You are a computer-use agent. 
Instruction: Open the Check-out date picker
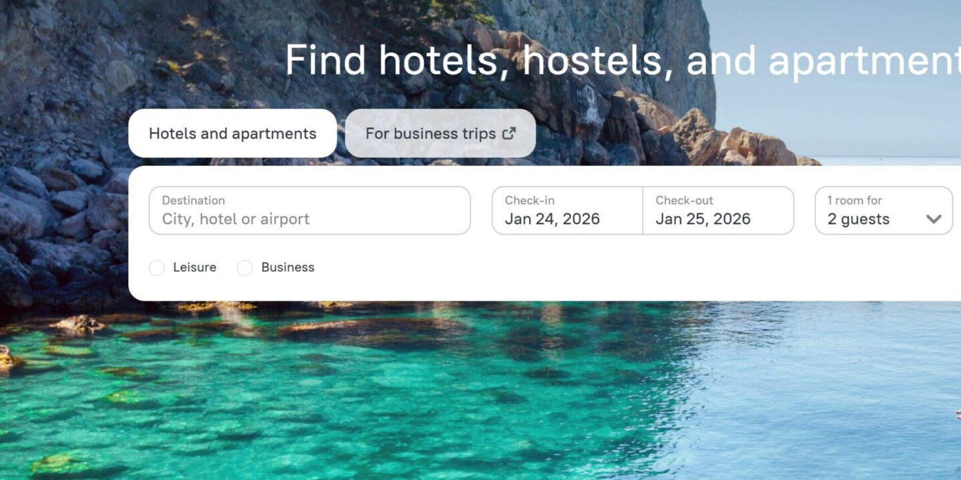coord(718,211)
